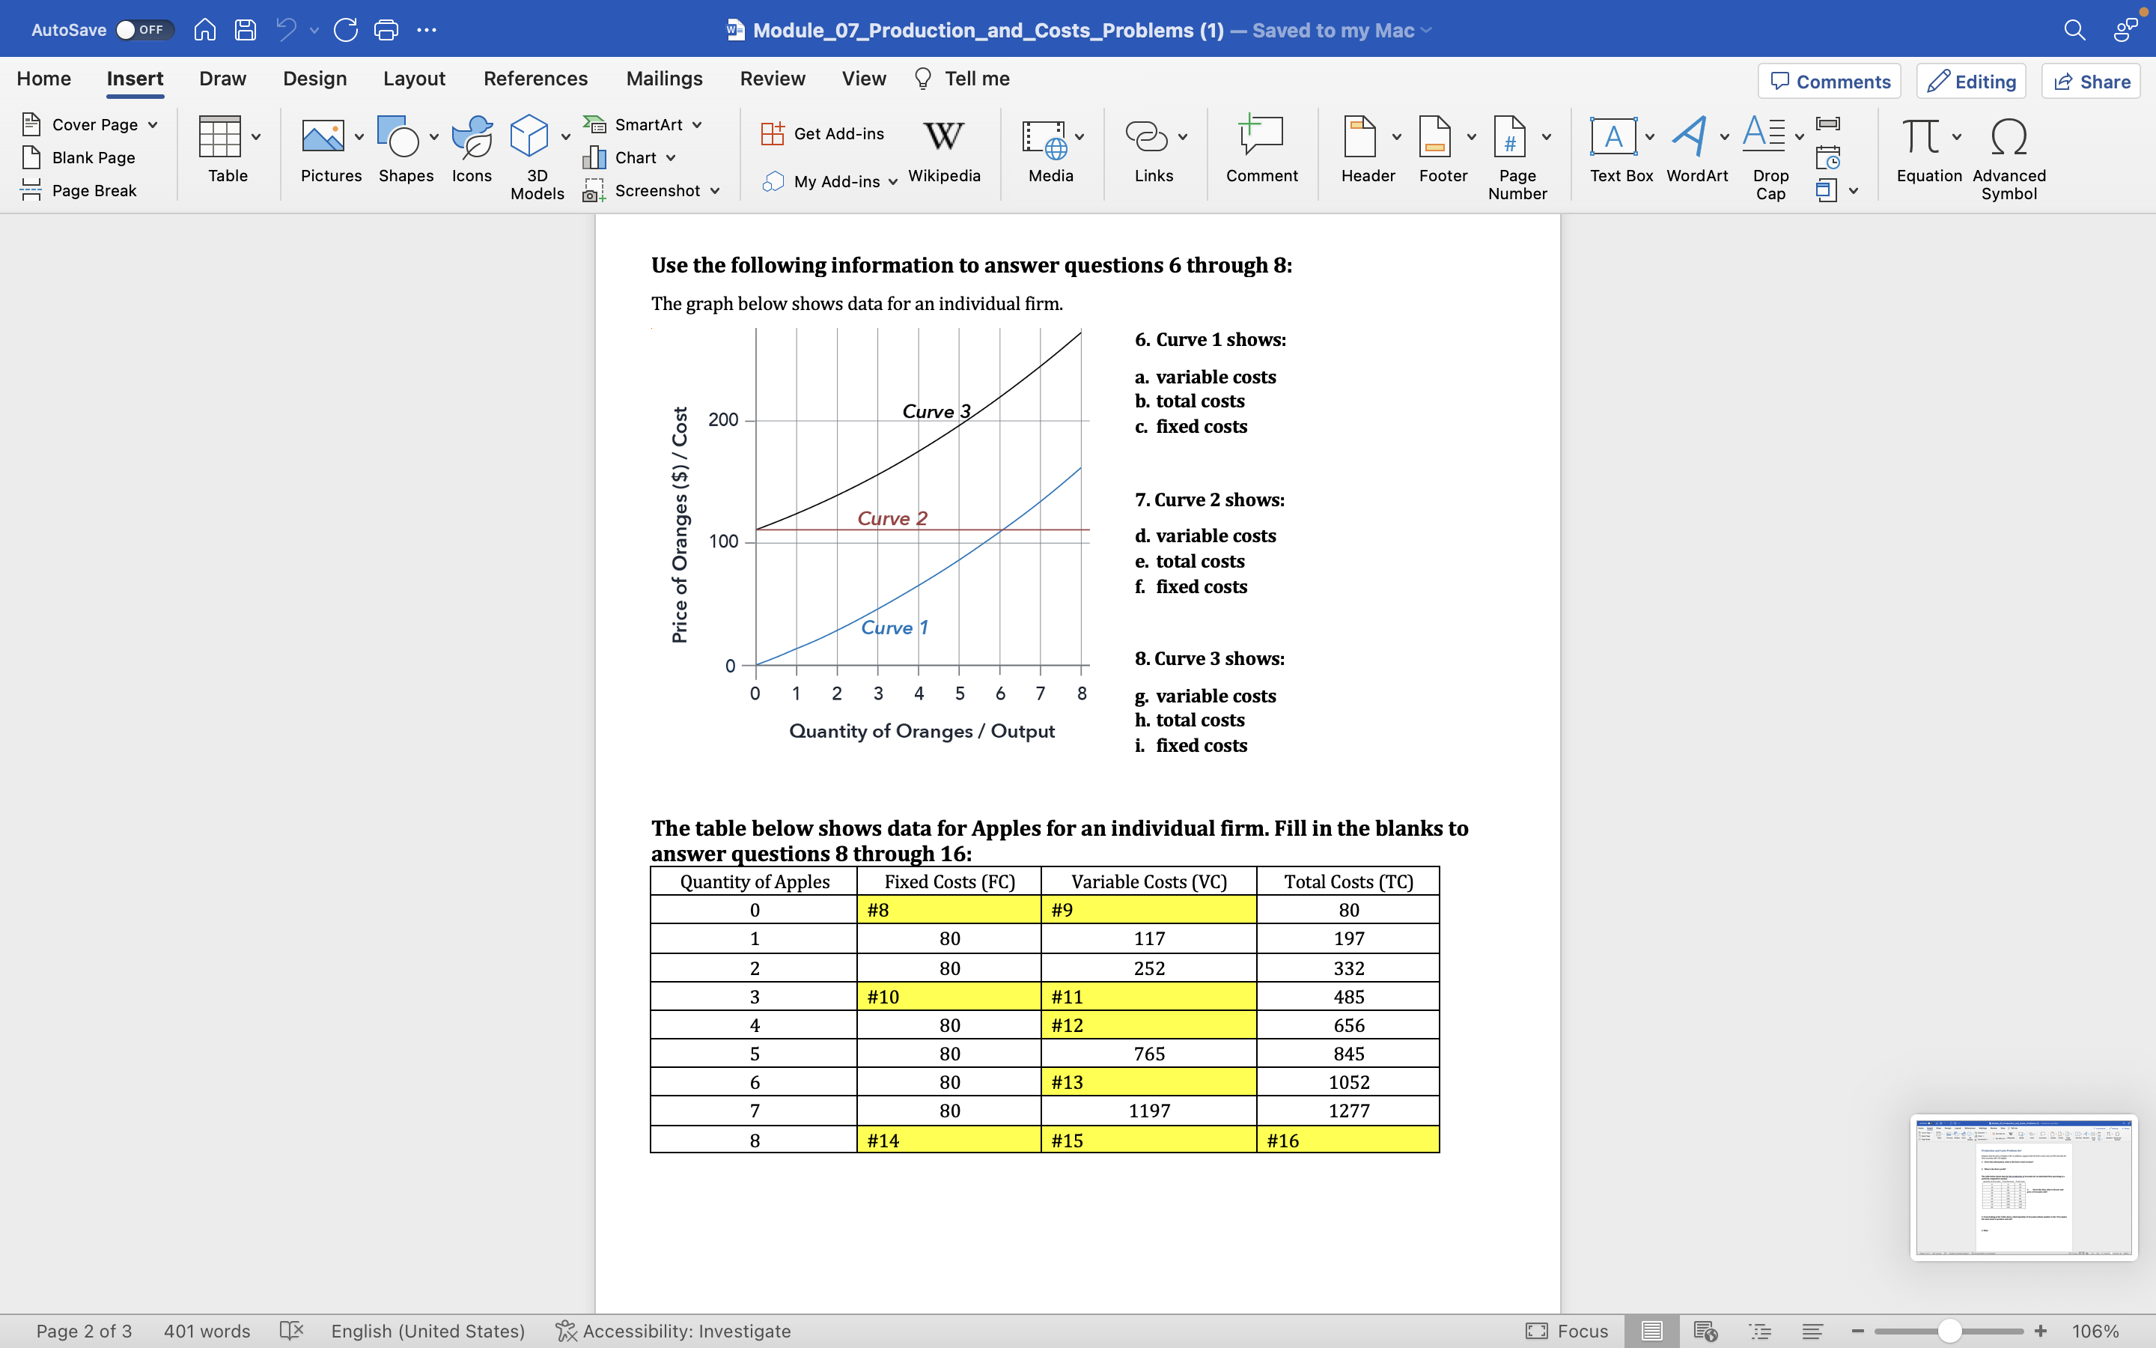Open the Screenshot dropdown menu
Viewport: 2156px width, 1348px height.
coord(714,191)
